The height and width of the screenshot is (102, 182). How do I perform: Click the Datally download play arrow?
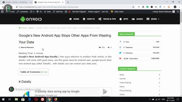[105, 92]
